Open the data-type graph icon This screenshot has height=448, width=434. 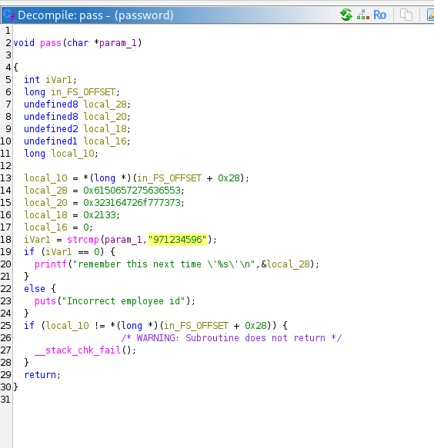[x=363, y=15]
